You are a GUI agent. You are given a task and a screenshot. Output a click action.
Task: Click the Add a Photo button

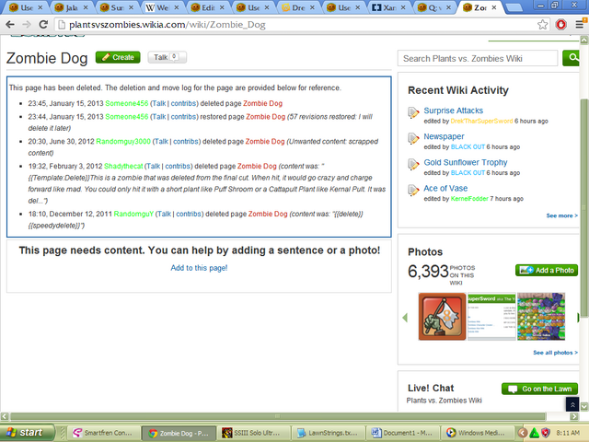click(547, 270)
